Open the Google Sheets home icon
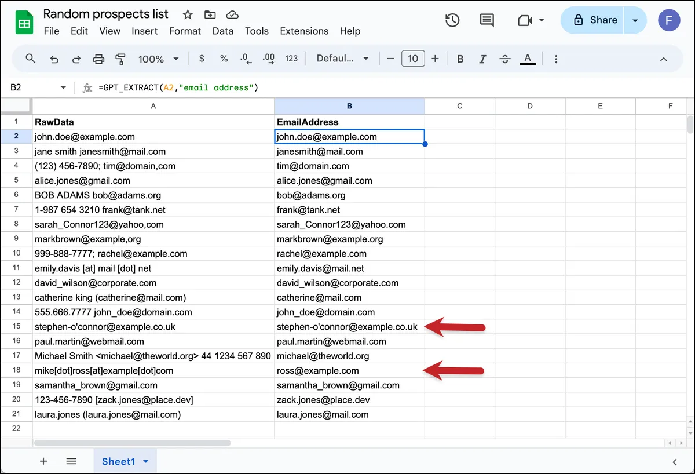695x474 pixels. pyautogui.click(x=24, y=22)
